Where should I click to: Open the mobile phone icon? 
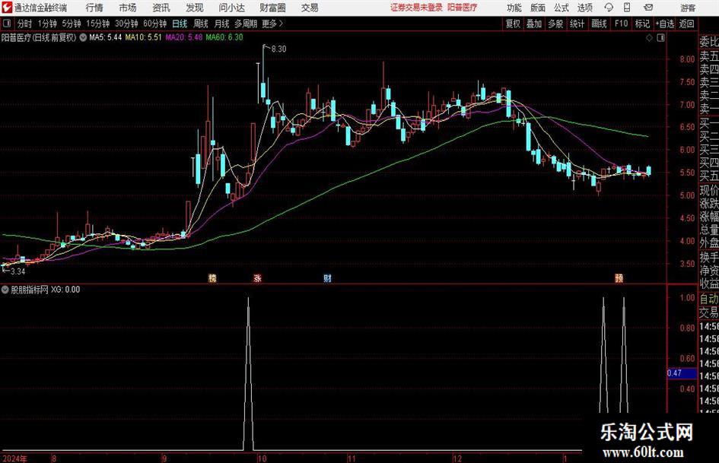tap(627, 8)
